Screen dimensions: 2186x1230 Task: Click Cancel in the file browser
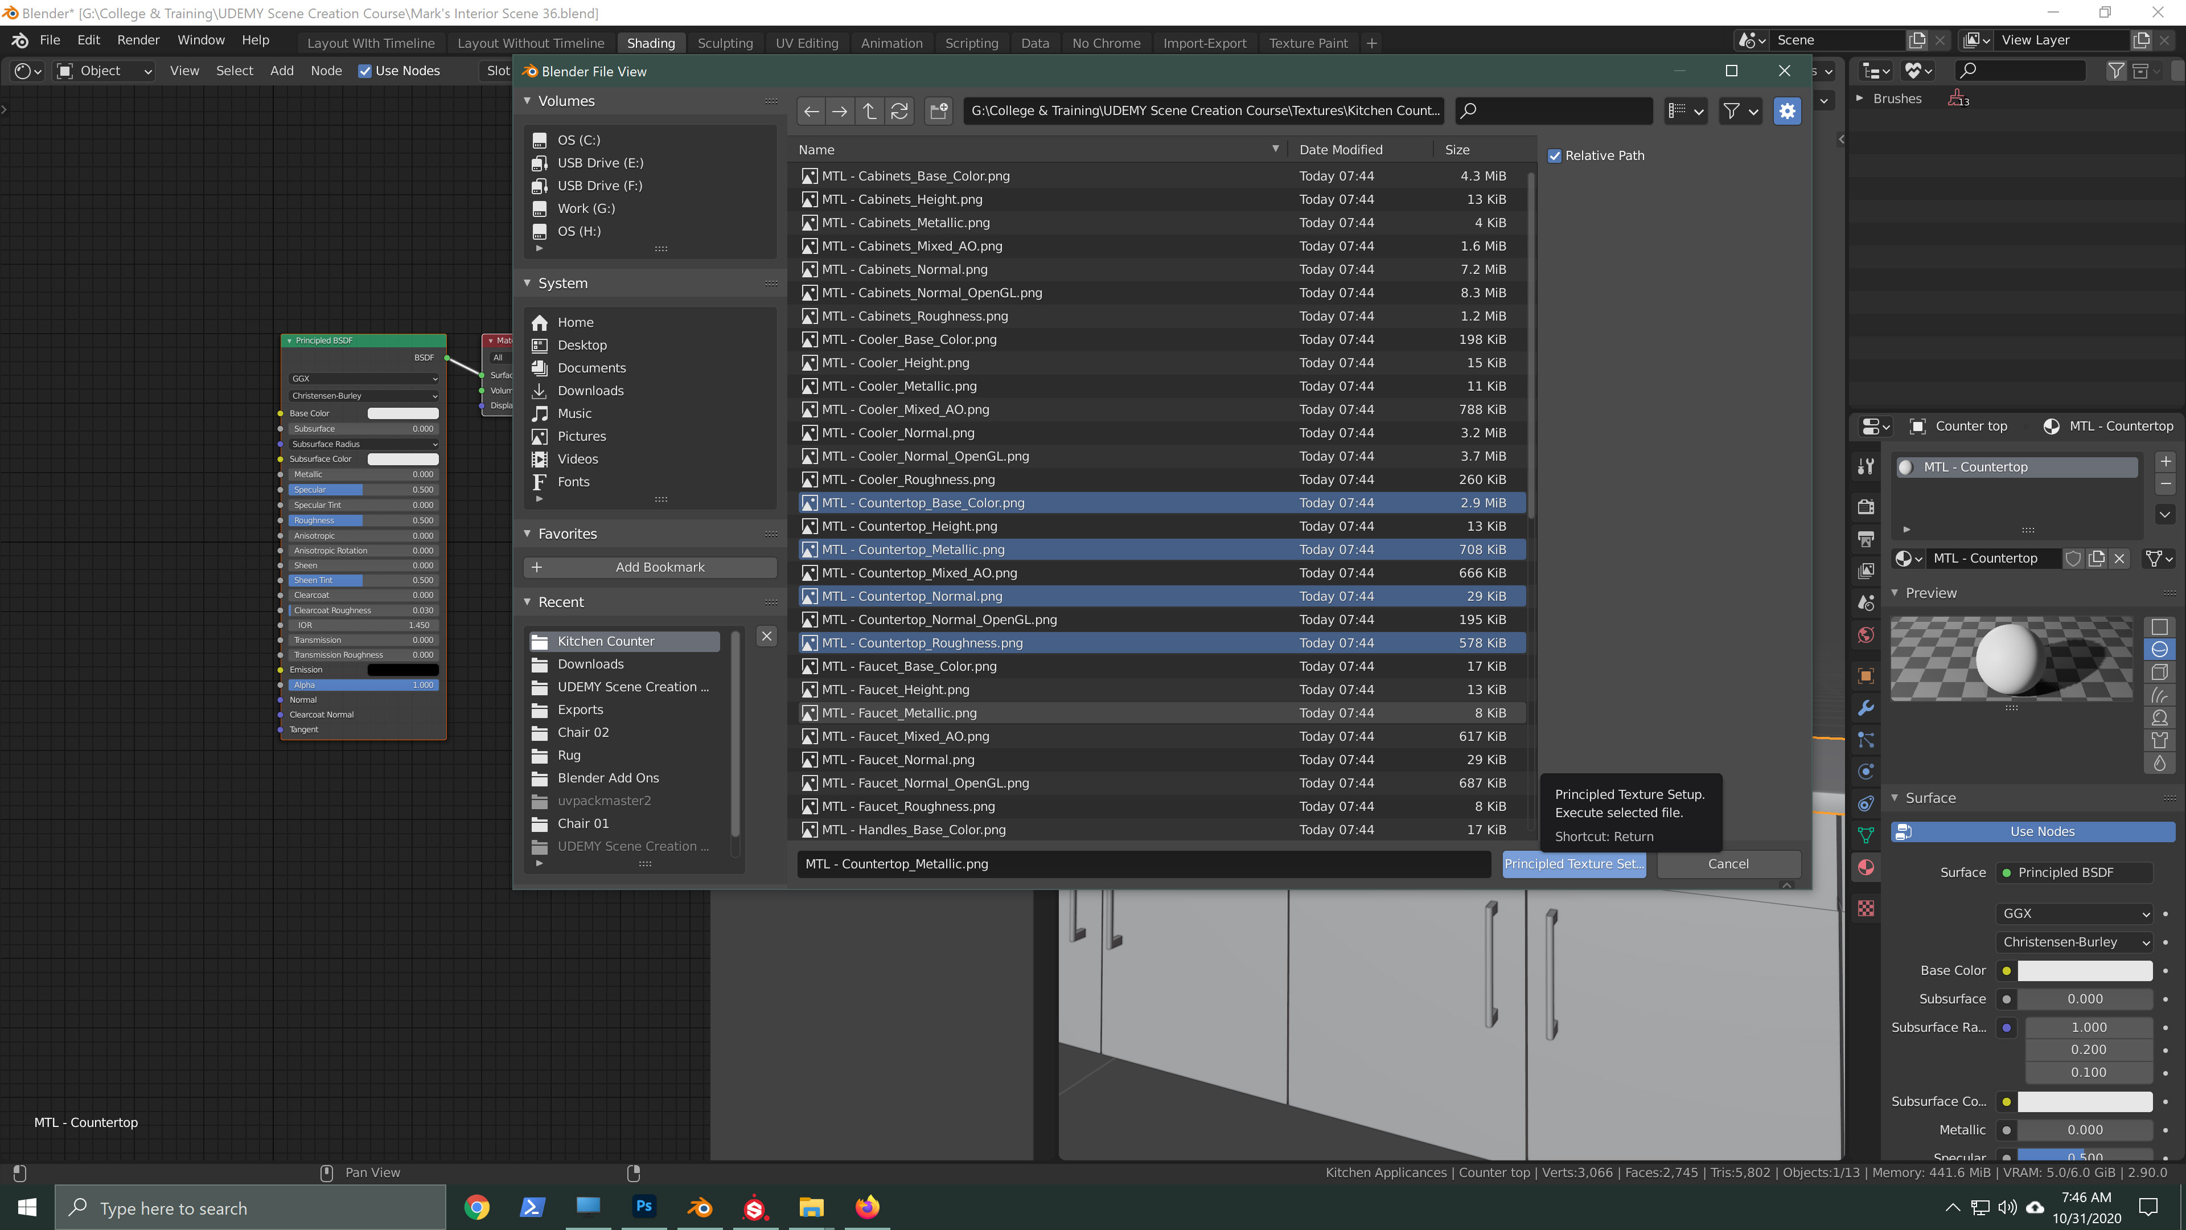[x=1728, y=863]
